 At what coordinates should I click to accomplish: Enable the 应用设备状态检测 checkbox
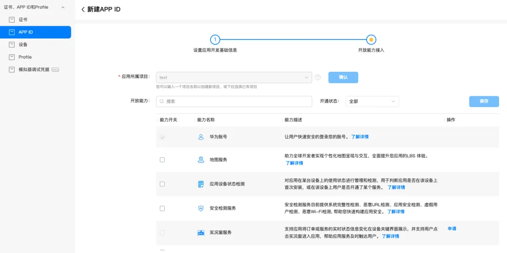[x=162, y=184]
